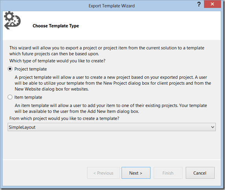Click the project template description paragraph
This screenshot has height=190, width=225.
pyautogui.click(x=113, y=83)
